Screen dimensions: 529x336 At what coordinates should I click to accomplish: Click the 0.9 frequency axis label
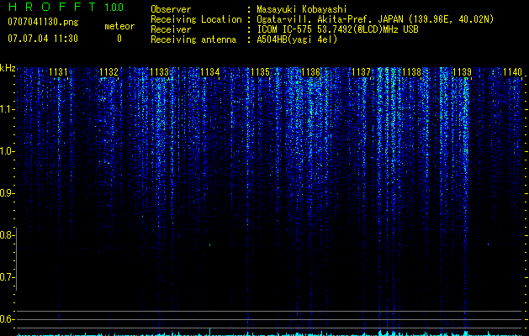point(7,193)
